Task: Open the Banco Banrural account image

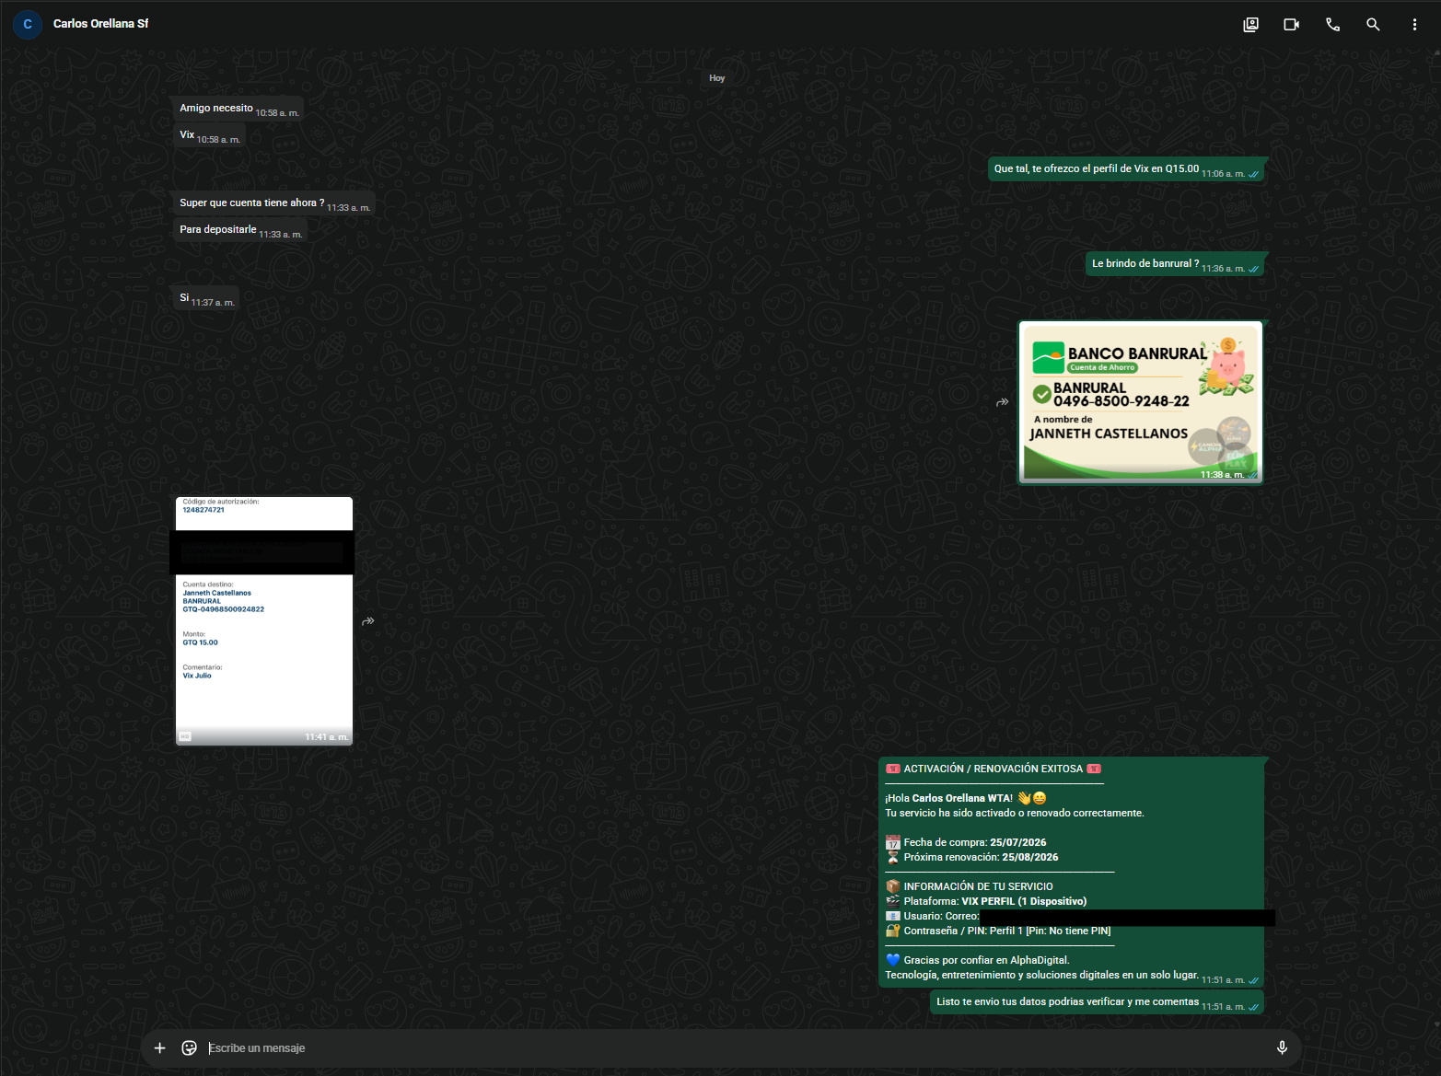Action: pyautogui.click(x=1140, y=402)
